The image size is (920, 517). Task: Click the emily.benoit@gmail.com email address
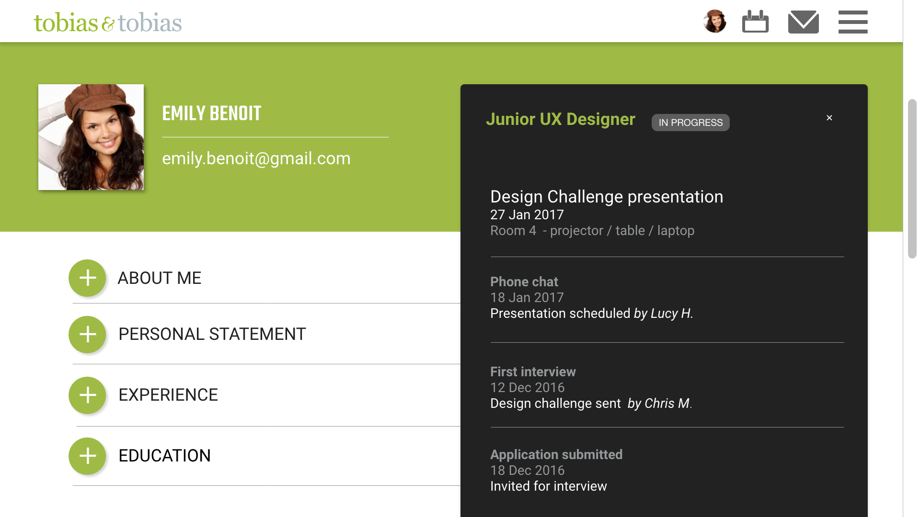(x=256, y=158)
